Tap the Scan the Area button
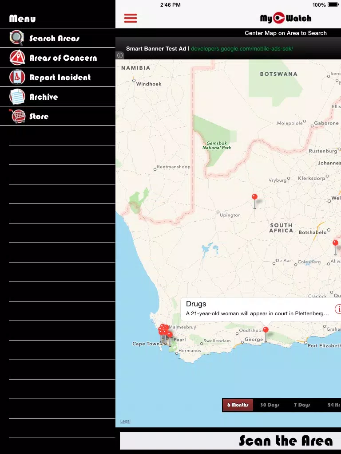The width and height of the screenshot is (341, 454). (x=285, y=440)
